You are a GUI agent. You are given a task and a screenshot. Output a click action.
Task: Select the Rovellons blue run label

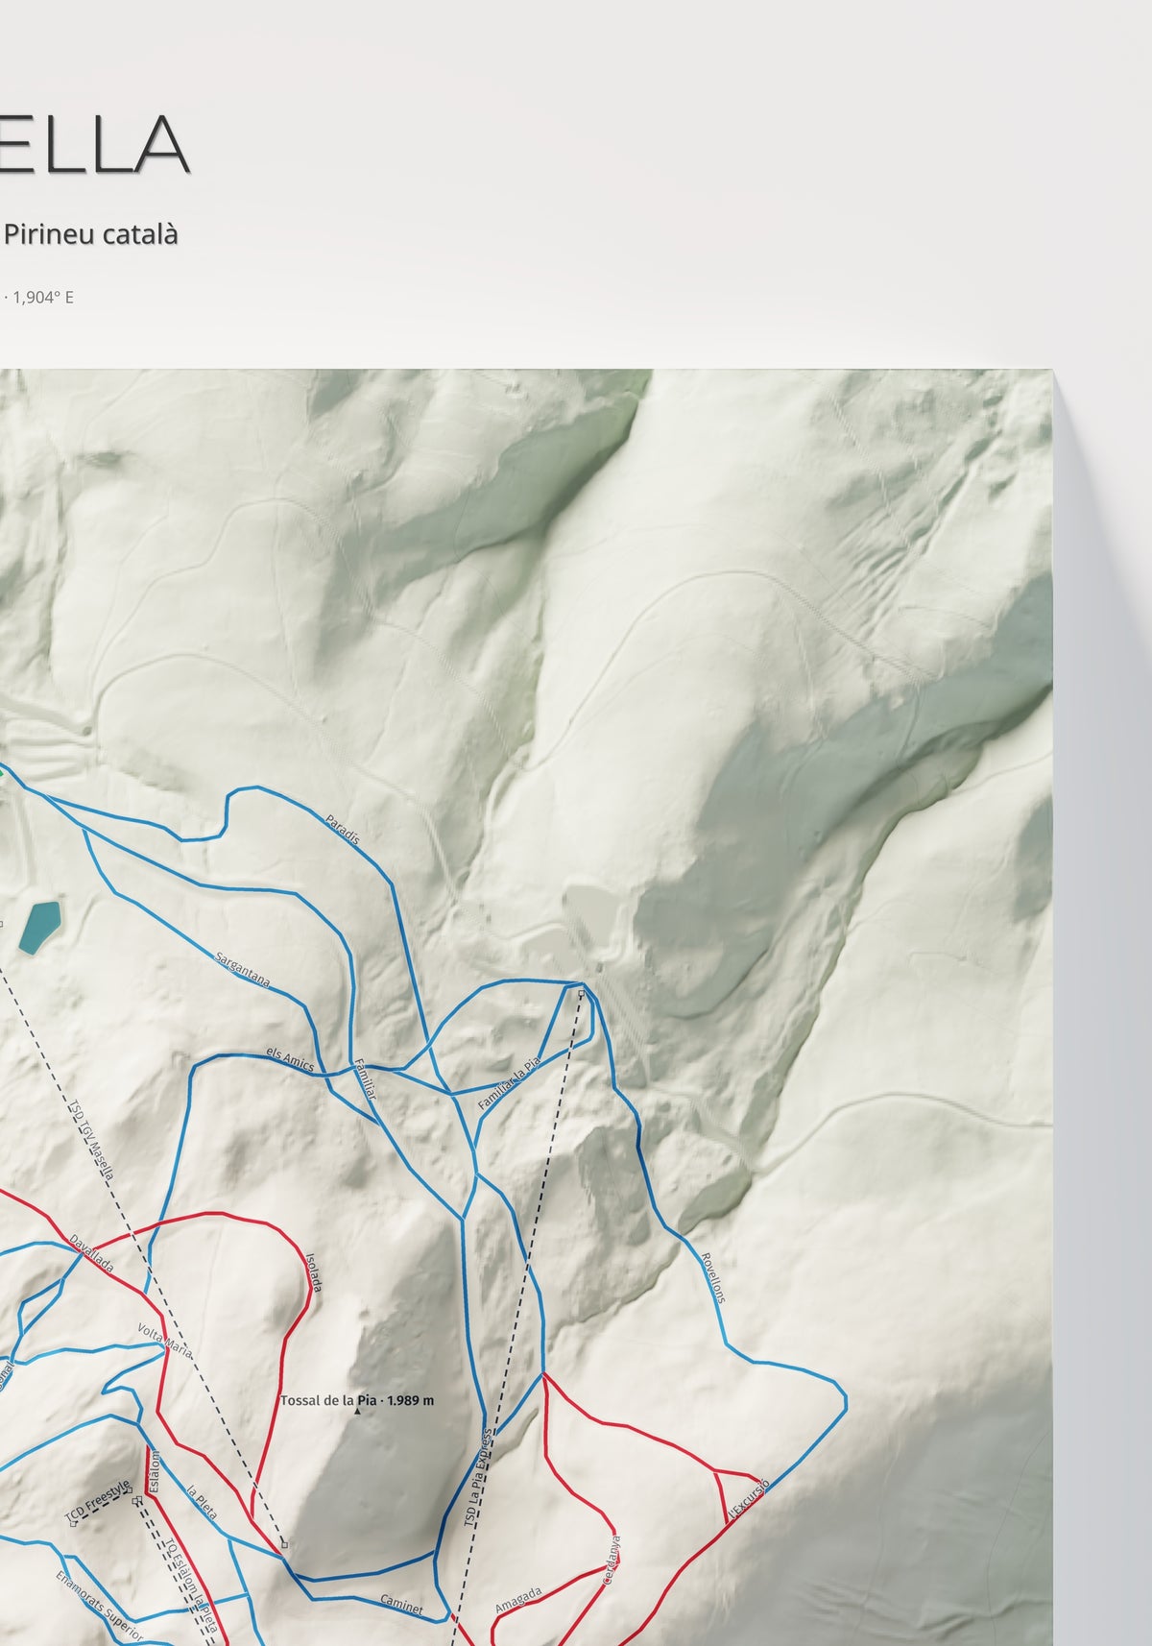pyautogui.click(x=712, y=1277)
